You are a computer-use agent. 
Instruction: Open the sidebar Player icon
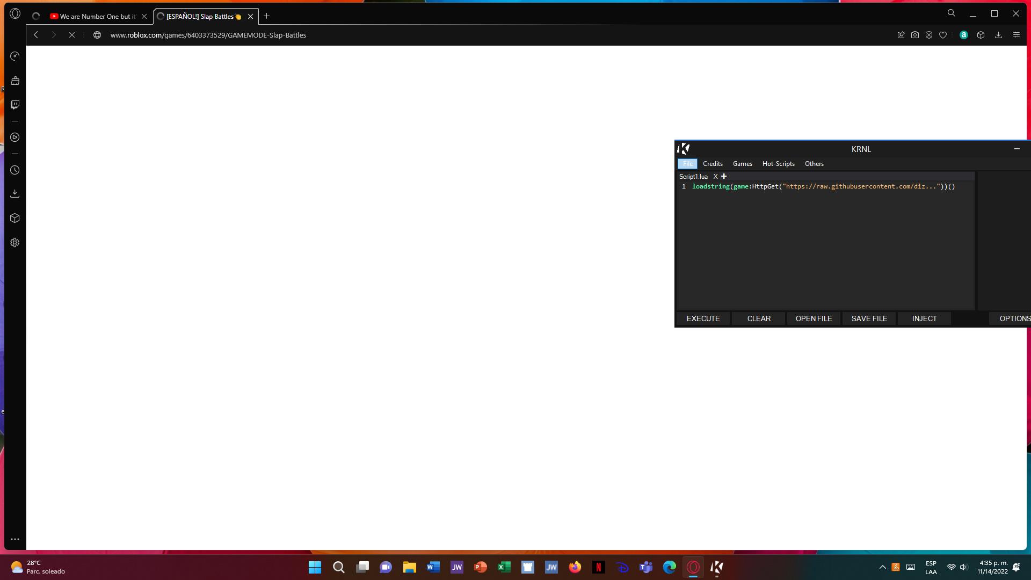[15, 137]
